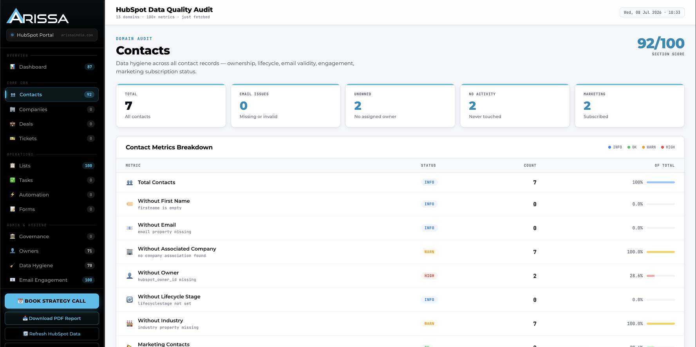This screenshot has height=347, width=696.
Task: Click the Forms notepad icon
Action: [13, 209]
